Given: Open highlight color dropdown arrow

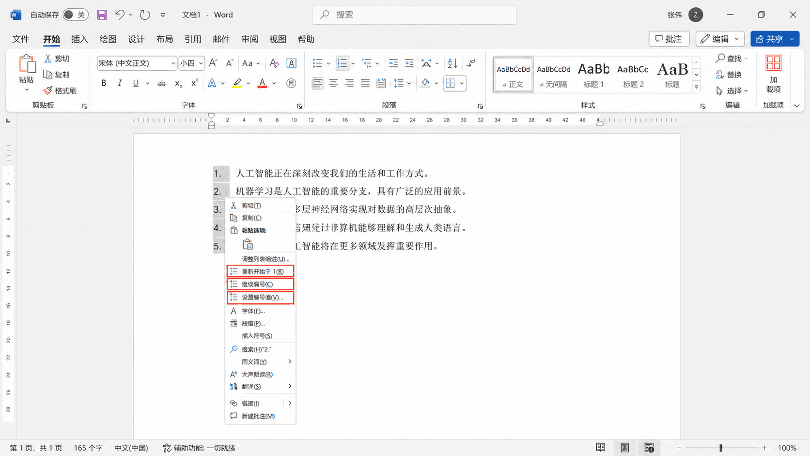Looking at the screenshot, I should [249, 83].
